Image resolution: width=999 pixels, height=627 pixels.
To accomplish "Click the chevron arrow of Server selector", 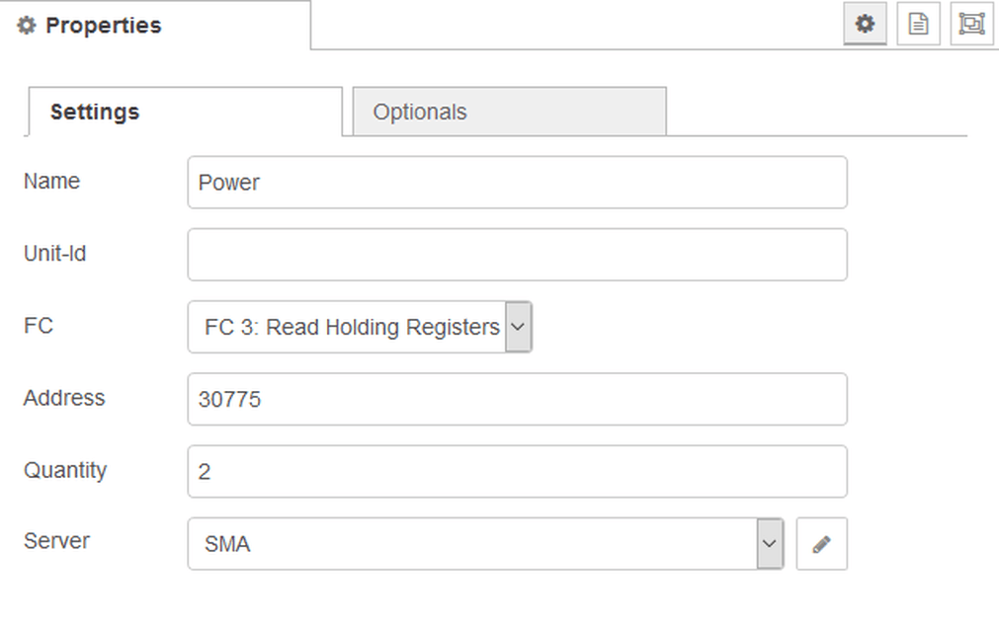I will click(770, 544).
